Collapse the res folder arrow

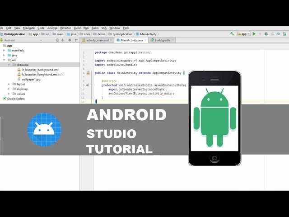pyautogui.click(x=4, y=60)
